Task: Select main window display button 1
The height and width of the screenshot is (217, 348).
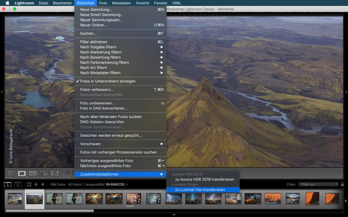Action: [8, 184]
